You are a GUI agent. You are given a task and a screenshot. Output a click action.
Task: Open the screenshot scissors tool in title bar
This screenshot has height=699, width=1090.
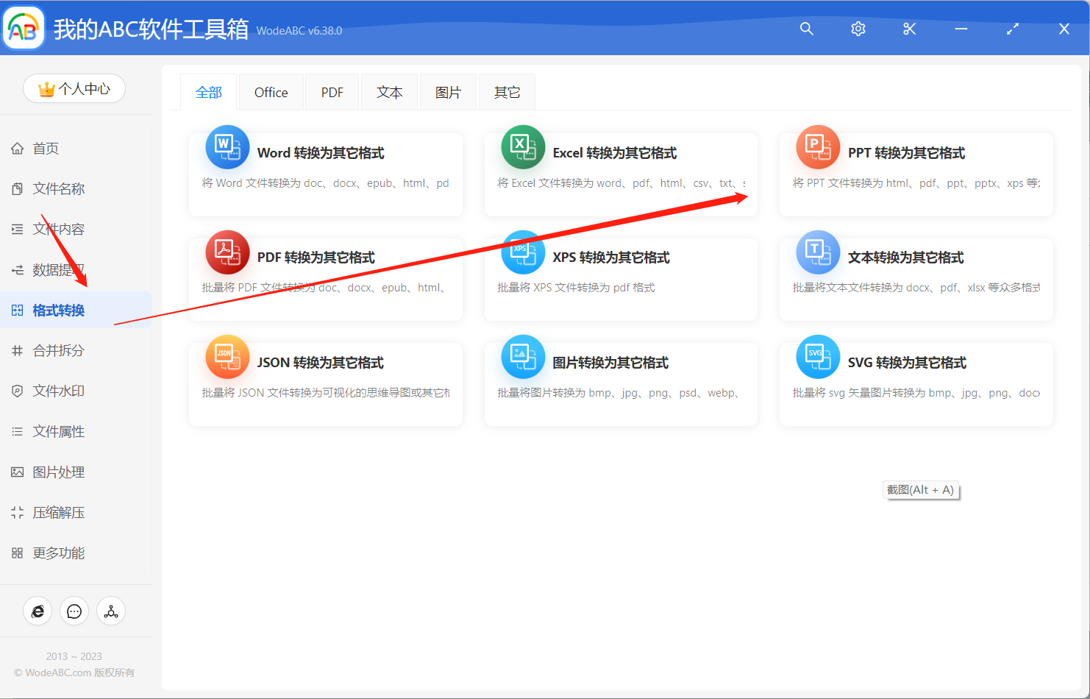tap(909, 29)
